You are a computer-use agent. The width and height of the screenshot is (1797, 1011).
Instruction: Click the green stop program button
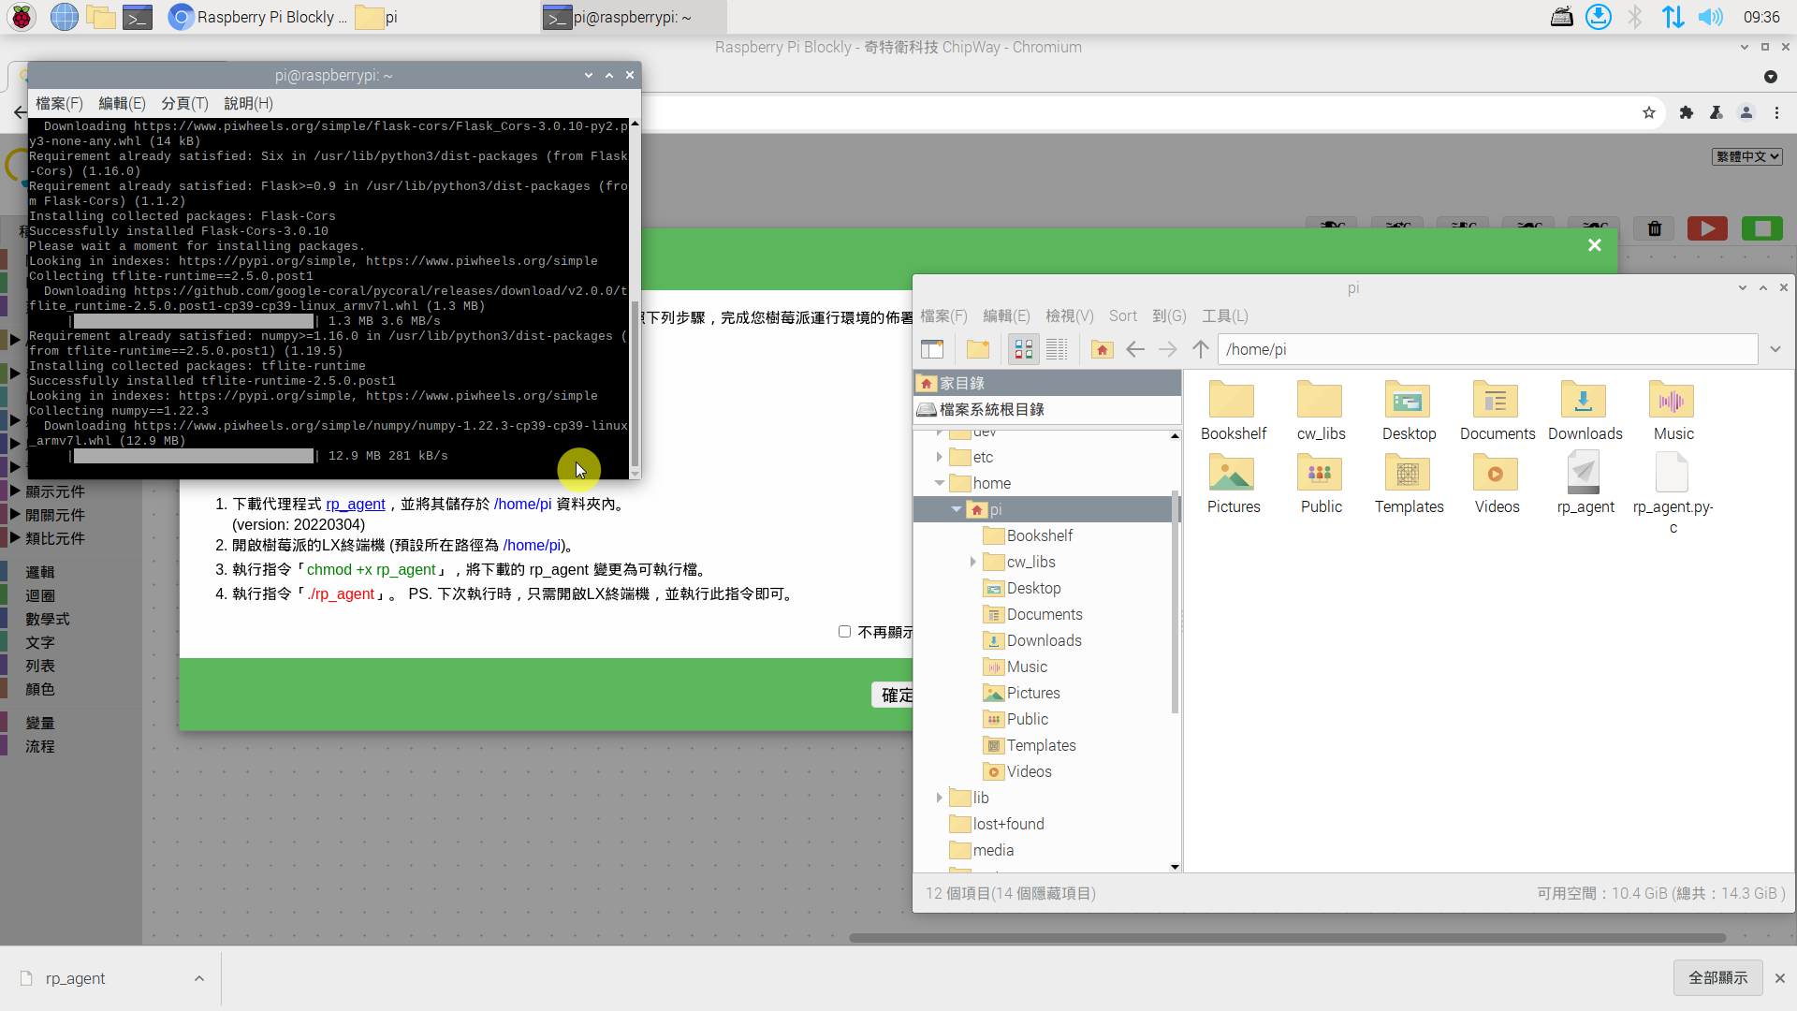pos(1761,228)
